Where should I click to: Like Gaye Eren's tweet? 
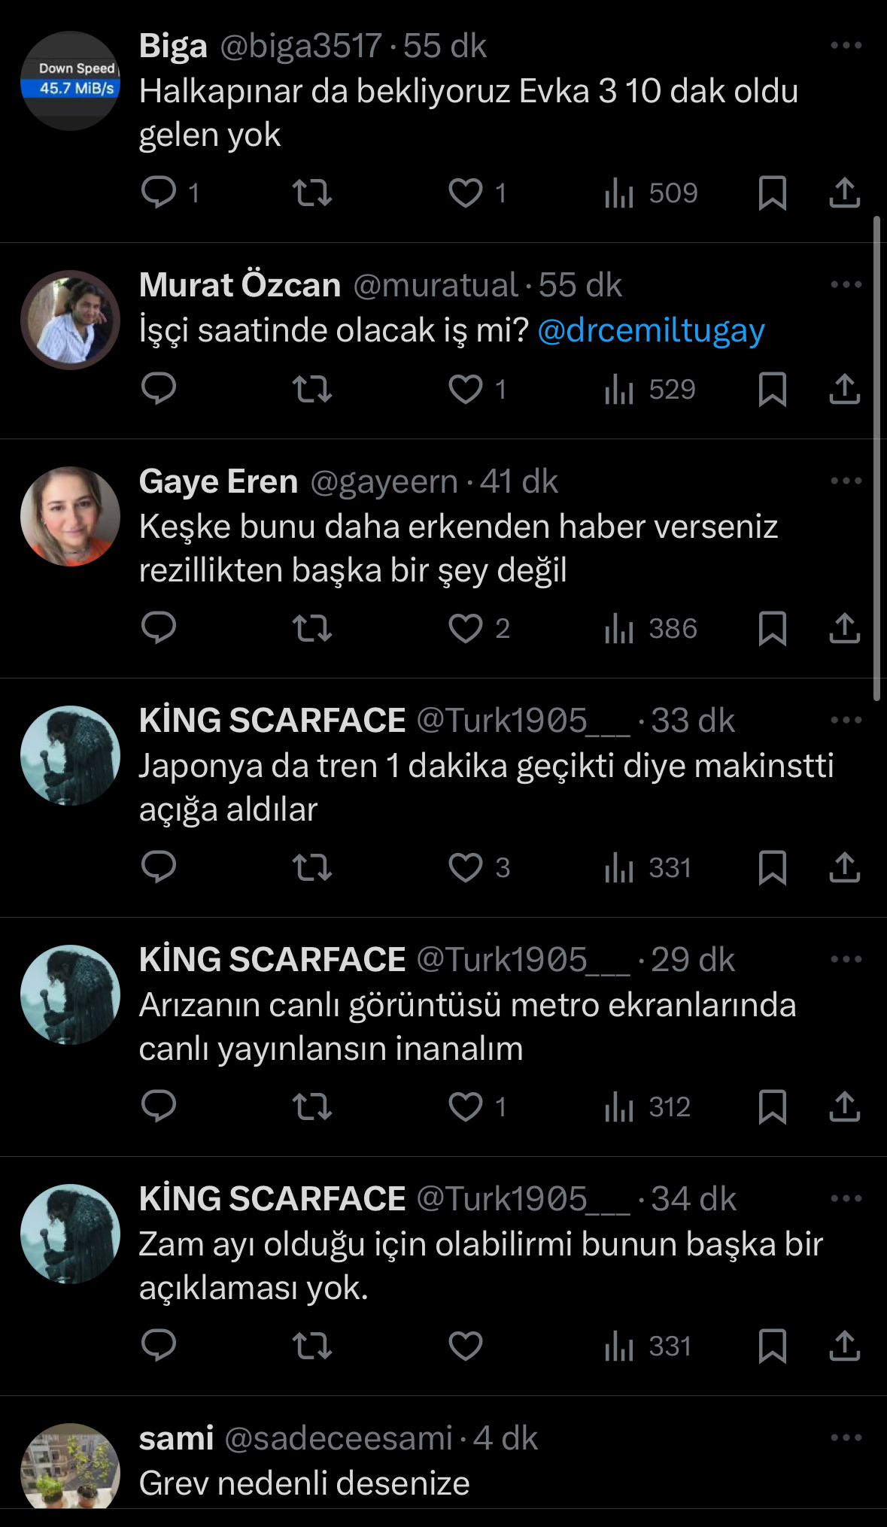(468, 630)
